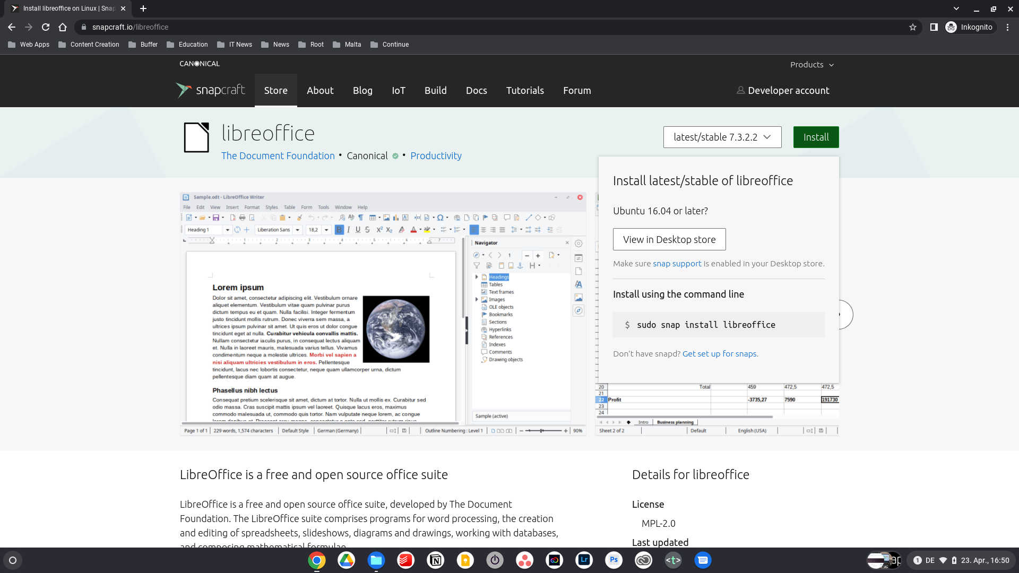Go back to the previous page
1019x573 pixels.
coord(12,27)
